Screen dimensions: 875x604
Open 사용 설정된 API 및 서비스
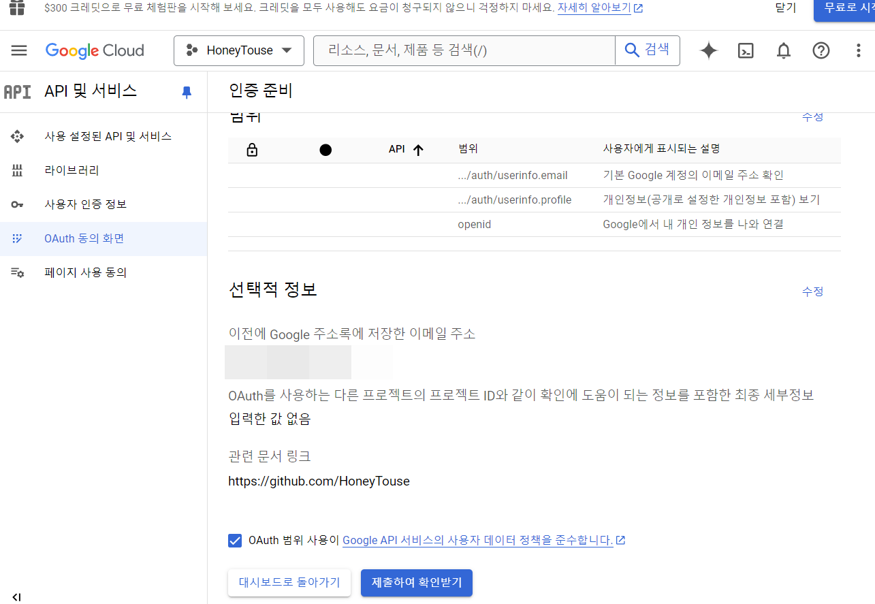point(104,136)
